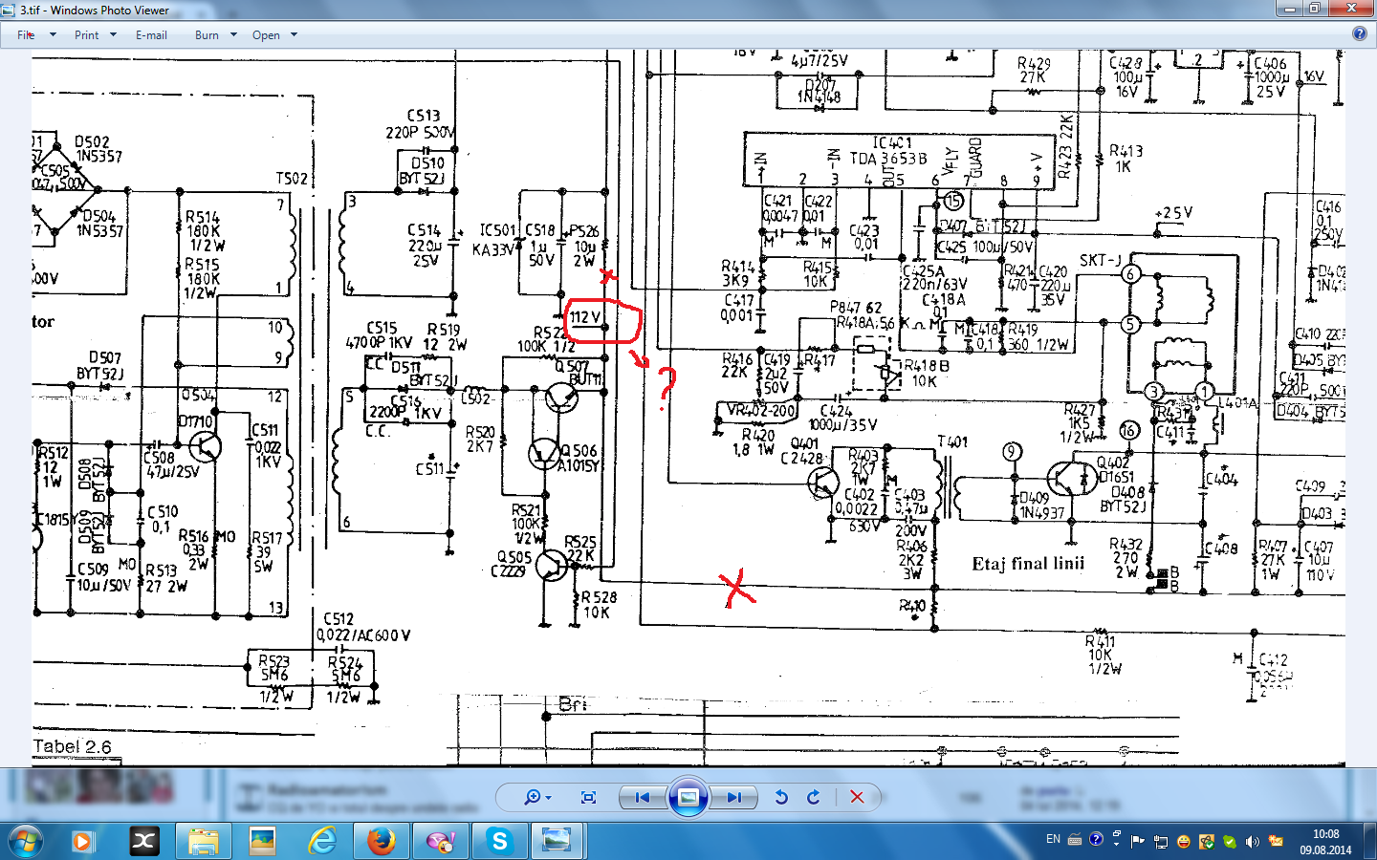Expand the Print menu dropdown
Viewport: 1377px width, 860px height.
click(95, 35)
